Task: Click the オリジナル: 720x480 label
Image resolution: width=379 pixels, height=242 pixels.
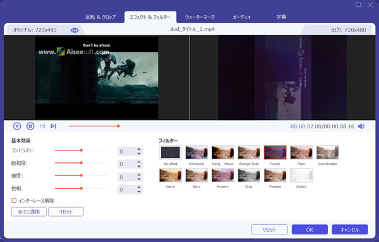Action: [35, 30]
